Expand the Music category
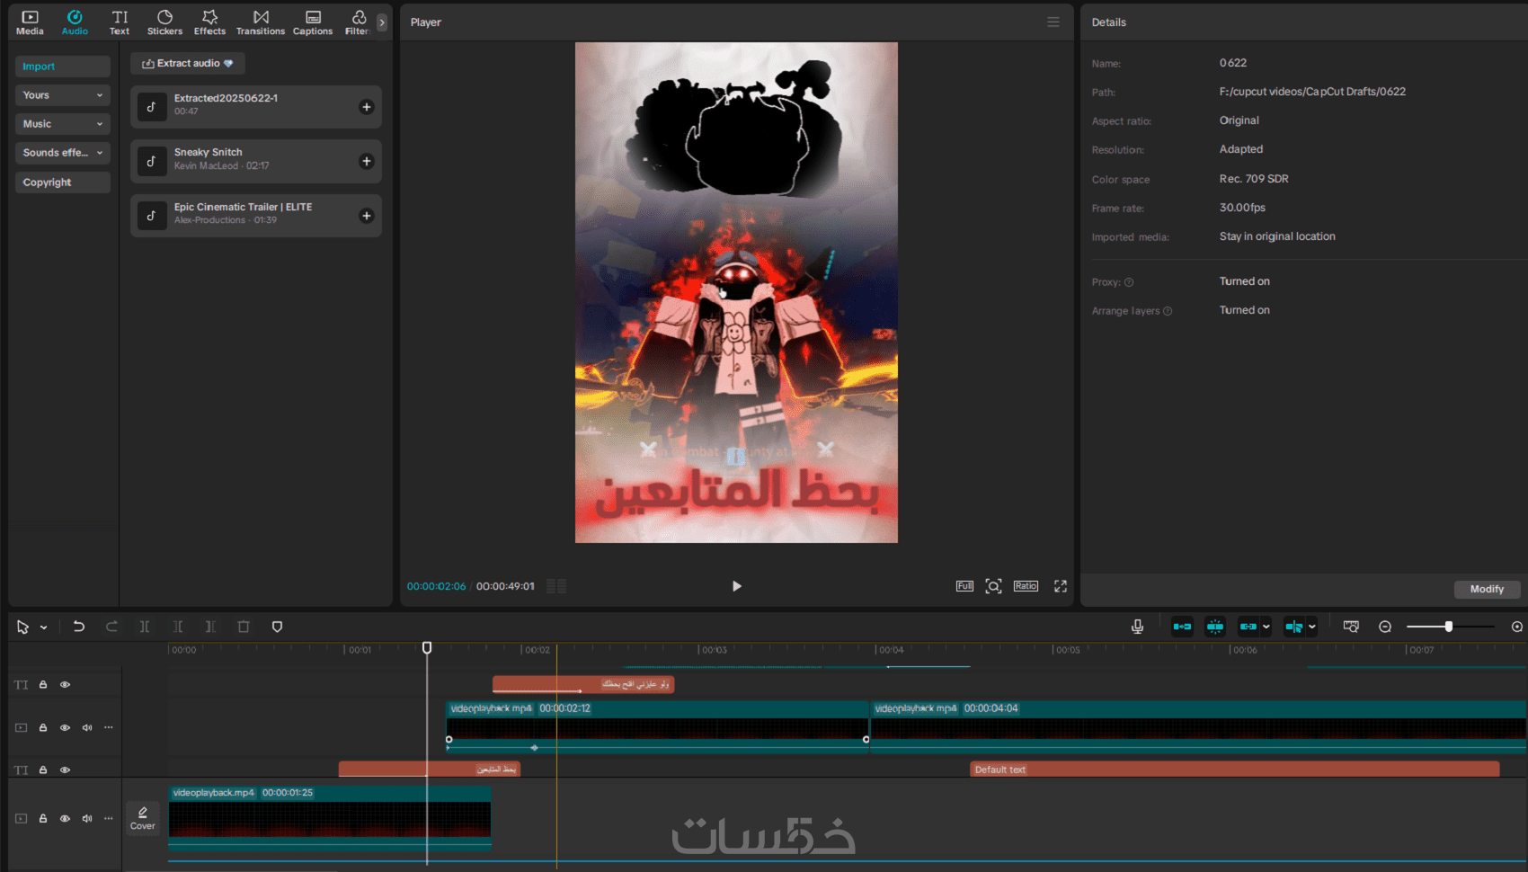The width and height of the screenshot is (1528, 872). [x=62, y=124]
